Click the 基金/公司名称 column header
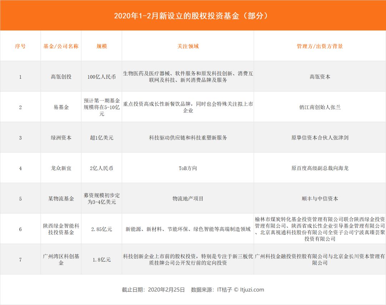This screenshot has width=386, height=305. tap(61, 46)
